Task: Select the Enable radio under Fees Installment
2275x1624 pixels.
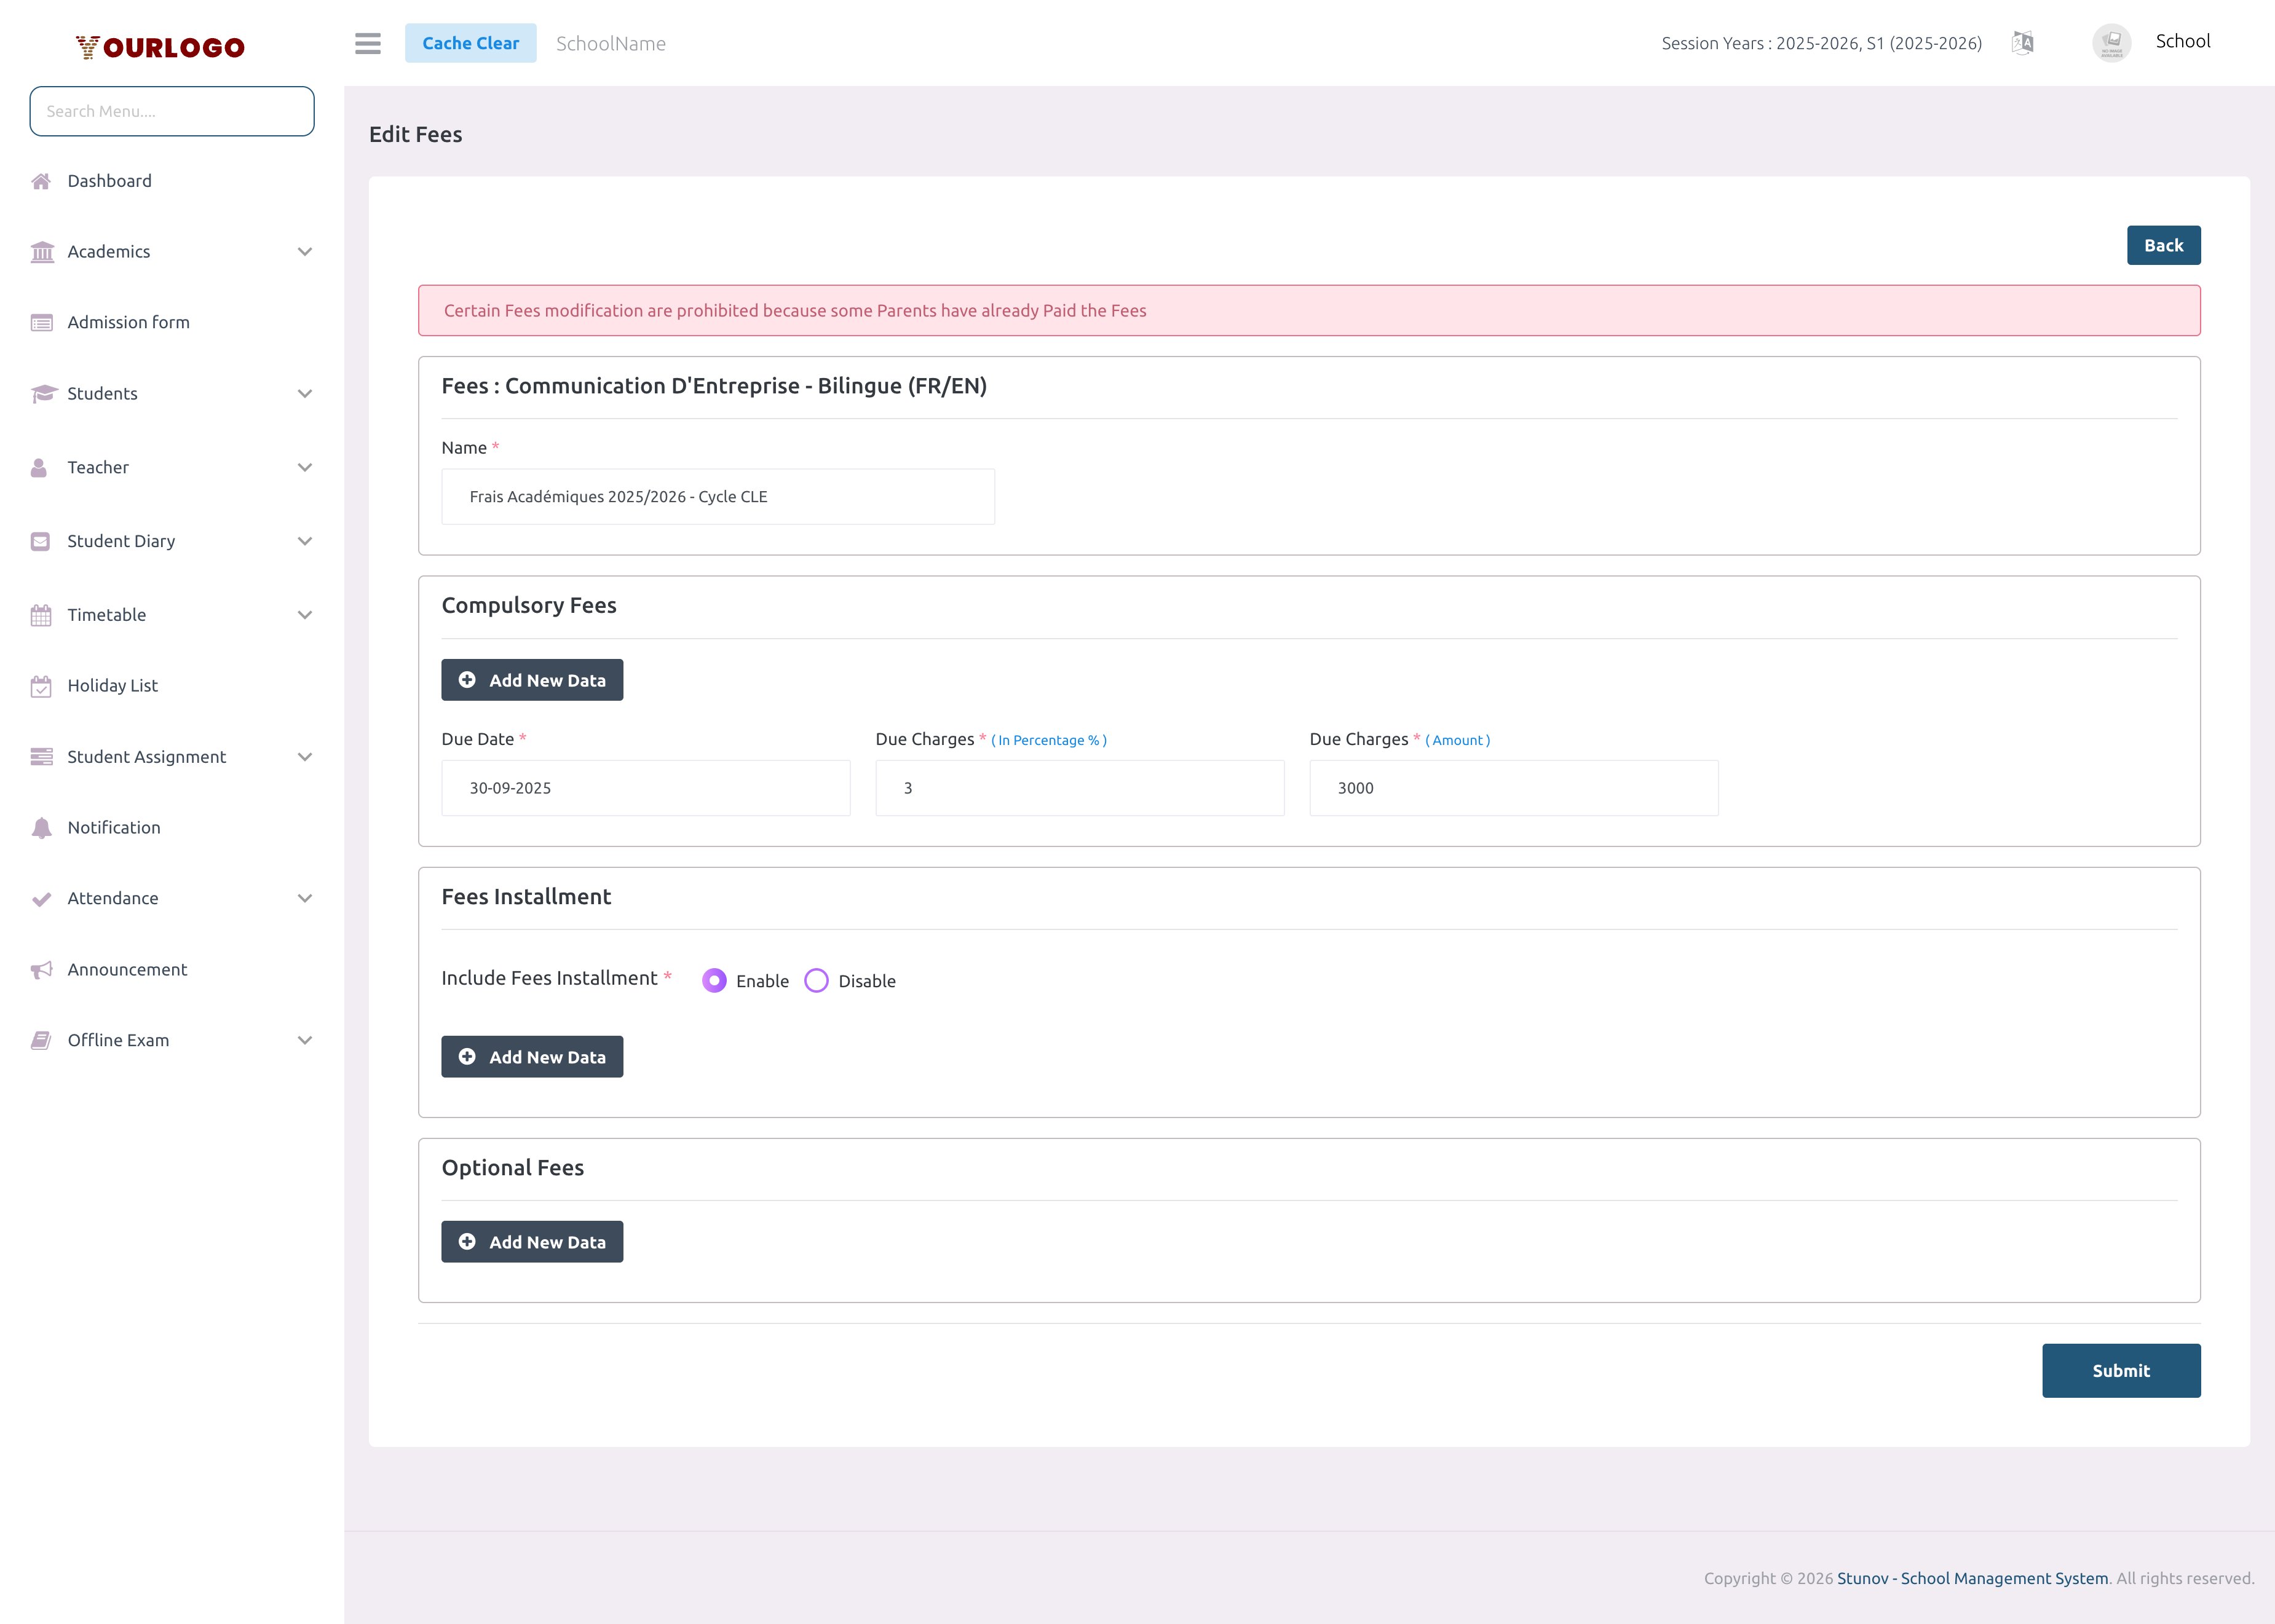Action: tap(715, 981)
